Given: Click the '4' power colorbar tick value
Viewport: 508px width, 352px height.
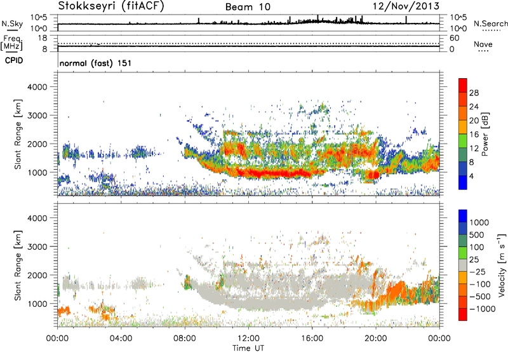Looking at the screenshot, I should pyautogui.click(x=471, y=176).
